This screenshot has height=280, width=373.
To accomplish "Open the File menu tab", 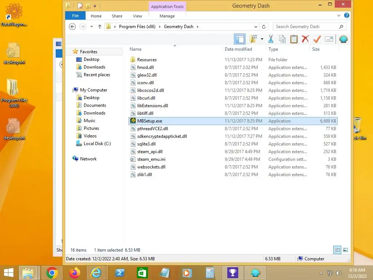I will 75,16.
